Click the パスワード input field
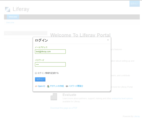142x120 pixels. [x=50, y=64]
